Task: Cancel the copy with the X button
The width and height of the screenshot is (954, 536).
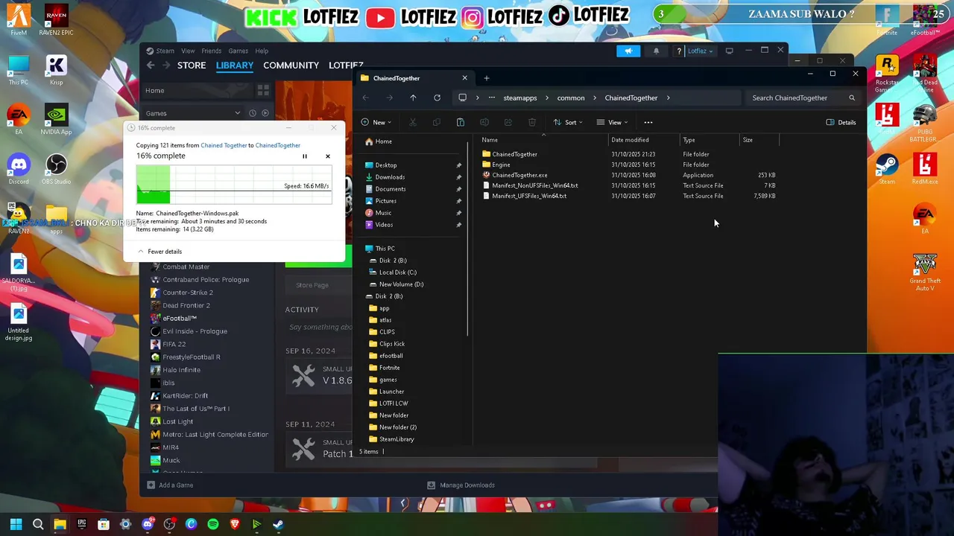Action: pyautogui.click(x=327, y=156)
